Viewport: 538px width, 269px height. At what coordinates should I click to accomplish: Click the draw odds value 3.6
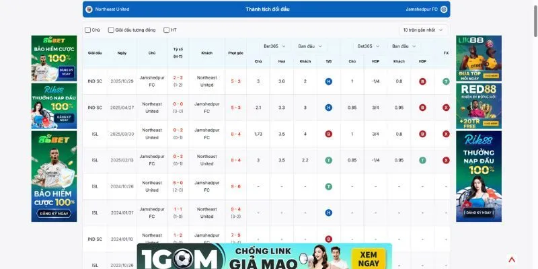pyautogui.click(x=282, y=81)
